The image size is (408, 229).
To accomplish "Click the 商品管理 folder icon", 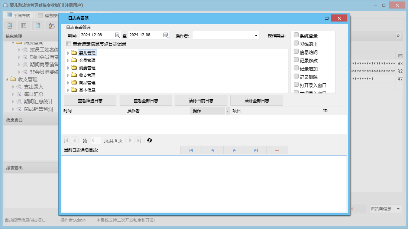I will 74,83.
